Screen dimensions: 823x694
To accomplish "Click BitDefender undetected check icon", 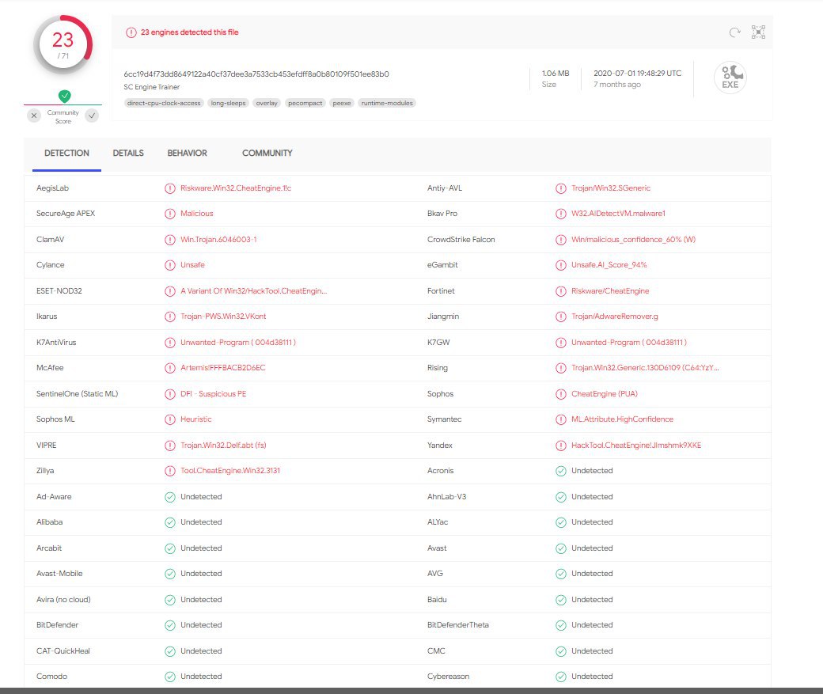I will [x=170, y=625].
